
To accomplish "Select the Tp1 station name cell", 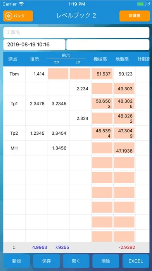I will click(14, 104).
